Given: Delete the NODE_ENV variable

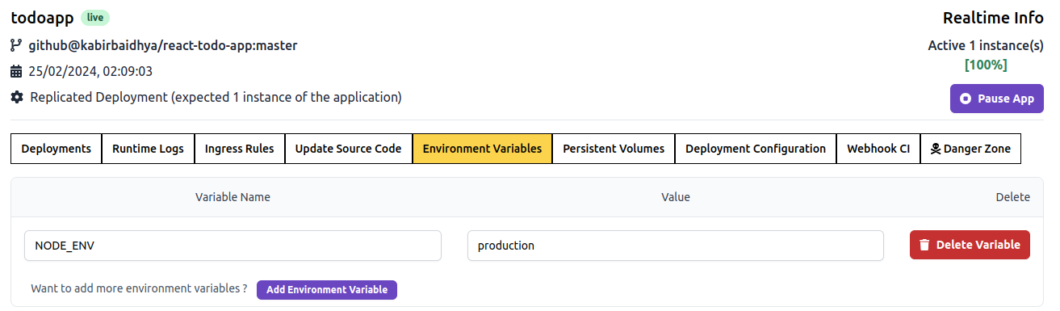Looking at the screenshot, I should coord(970,245).
